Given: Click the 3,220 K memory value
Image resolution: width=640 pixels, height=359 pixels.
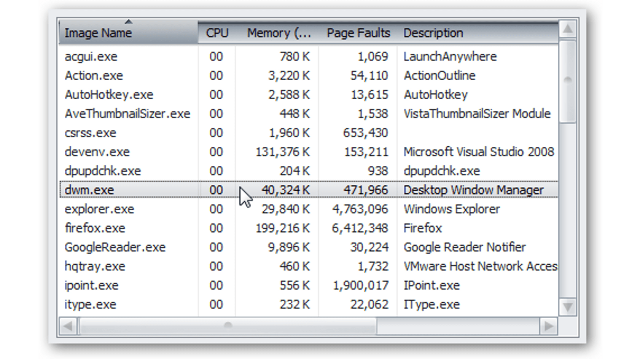Looking at the screenshot, I should pos(289,76).
